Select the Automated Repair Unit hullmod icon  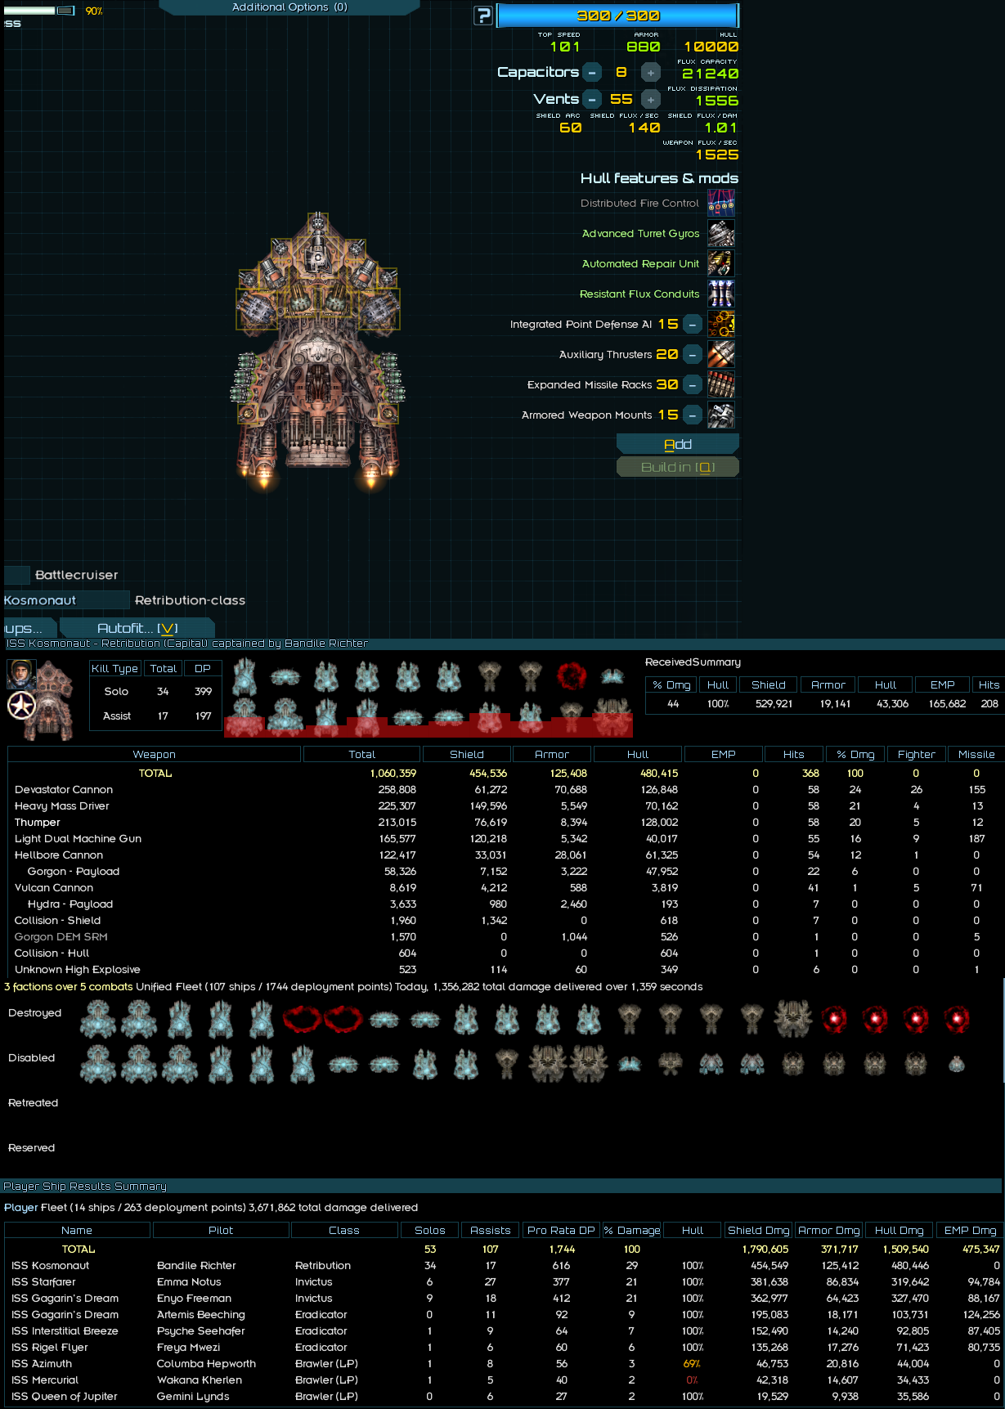(x=721, y=263)
